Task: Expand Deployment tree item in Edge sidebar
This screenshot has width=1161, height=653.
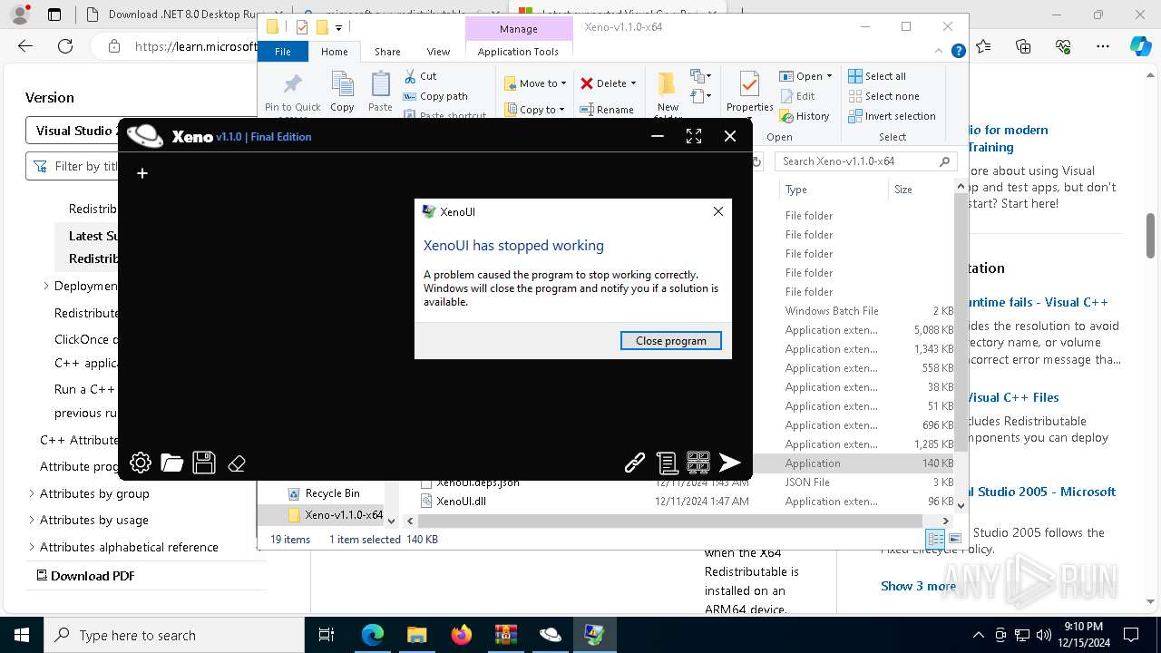Action: [x=46, y=286]
